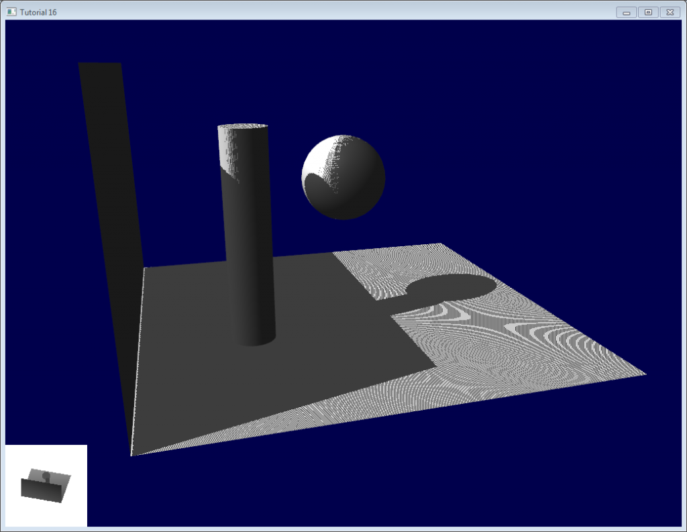Select the tall dark wall panel

tap(111, 201)
